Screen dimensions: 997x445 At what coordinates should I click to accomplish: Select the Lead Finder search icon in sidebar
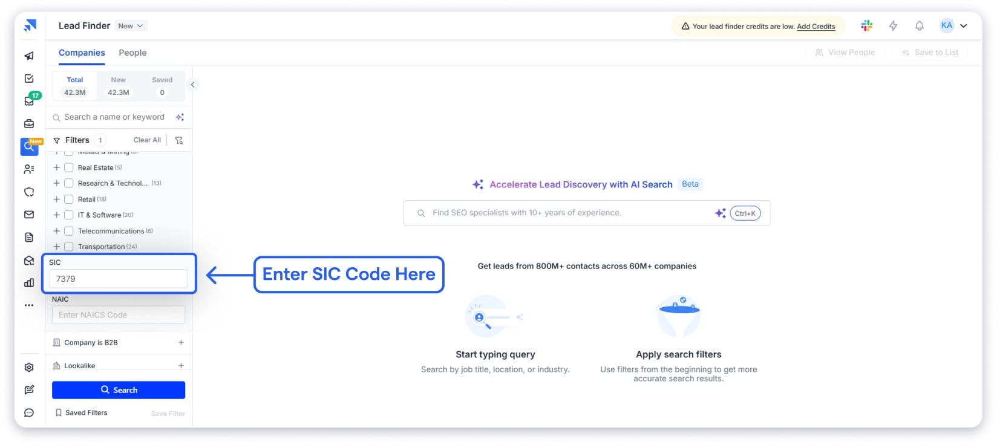29,146
